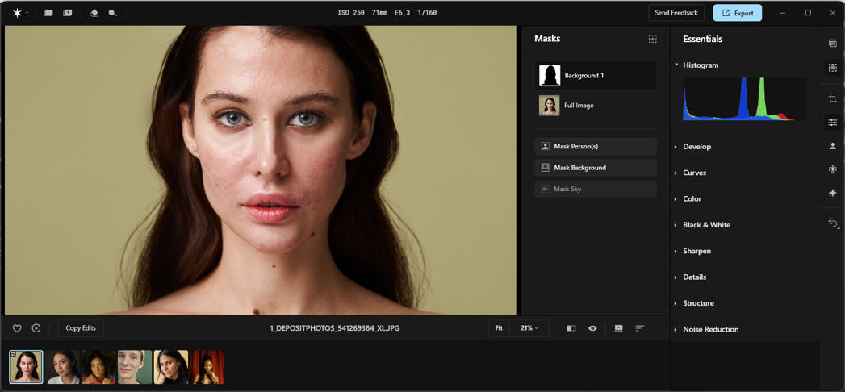The height and width of the screenshot is (392, 845).
Task: Collapse the Histogram section
Action: [676, 65]
